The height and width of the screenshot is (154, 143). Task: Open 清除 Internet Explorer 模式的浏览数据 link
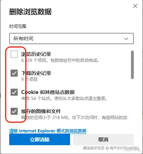coord(48,131)
